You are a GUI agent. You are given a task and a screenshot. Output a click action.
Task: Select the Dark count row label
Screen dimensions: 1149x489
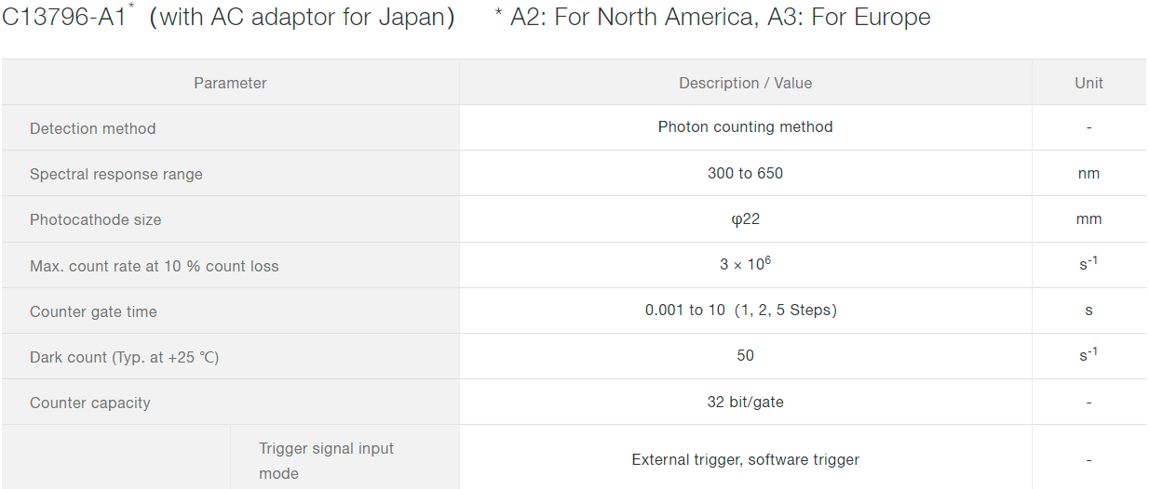(124, 357)
